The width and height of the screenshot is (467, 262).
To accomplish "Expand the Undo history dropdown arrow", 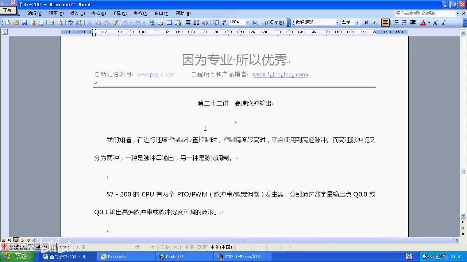I will point(131,23).
